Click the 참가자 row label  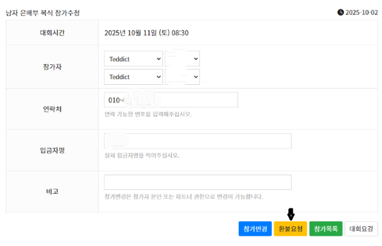pos(52,67)
